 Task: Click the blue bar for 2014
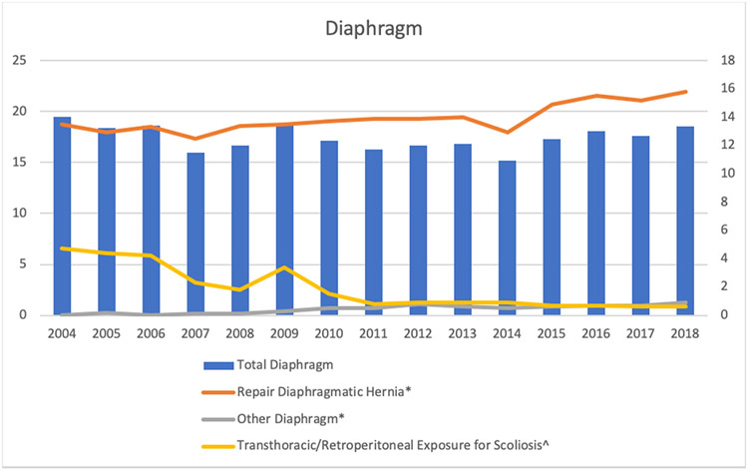tap(507, 237)
